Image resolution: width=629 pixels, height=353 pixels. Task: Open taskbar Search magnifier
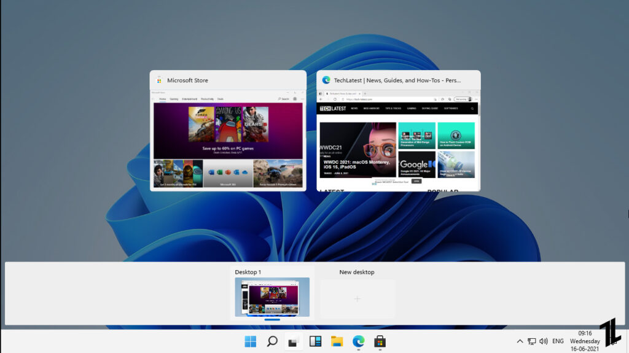pos(272,341)
